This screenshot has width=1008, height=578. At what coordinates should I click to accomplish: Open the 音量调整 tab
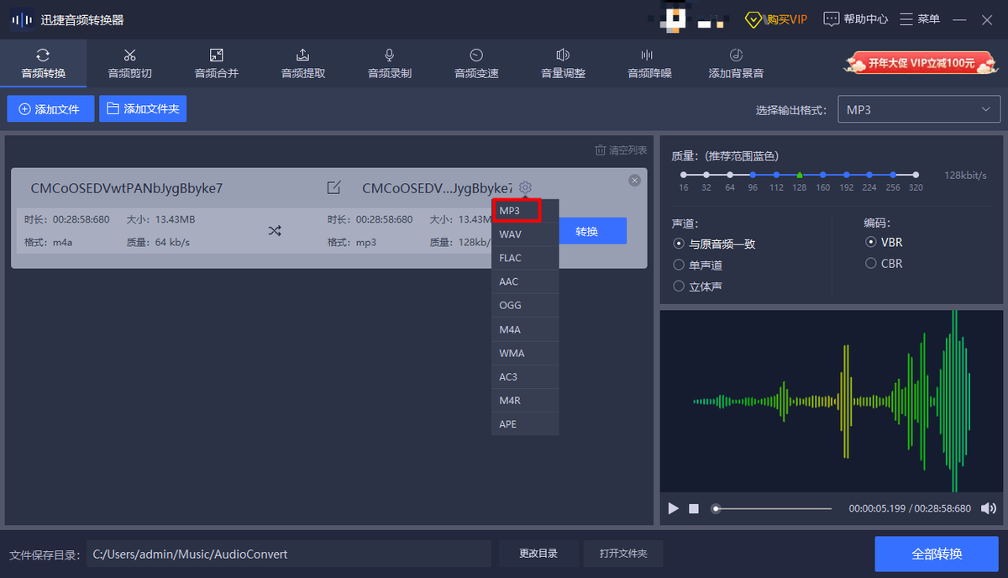click(563, 64)
